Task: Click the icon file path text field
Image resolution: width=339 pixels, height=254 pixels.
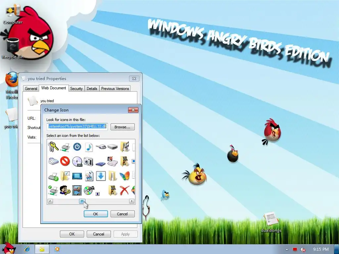Action: (x=77, y=127)
